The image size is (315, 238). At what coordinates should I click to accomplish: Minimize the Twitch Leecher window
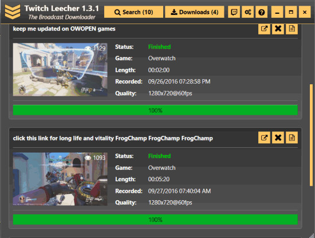coord(277,12)
